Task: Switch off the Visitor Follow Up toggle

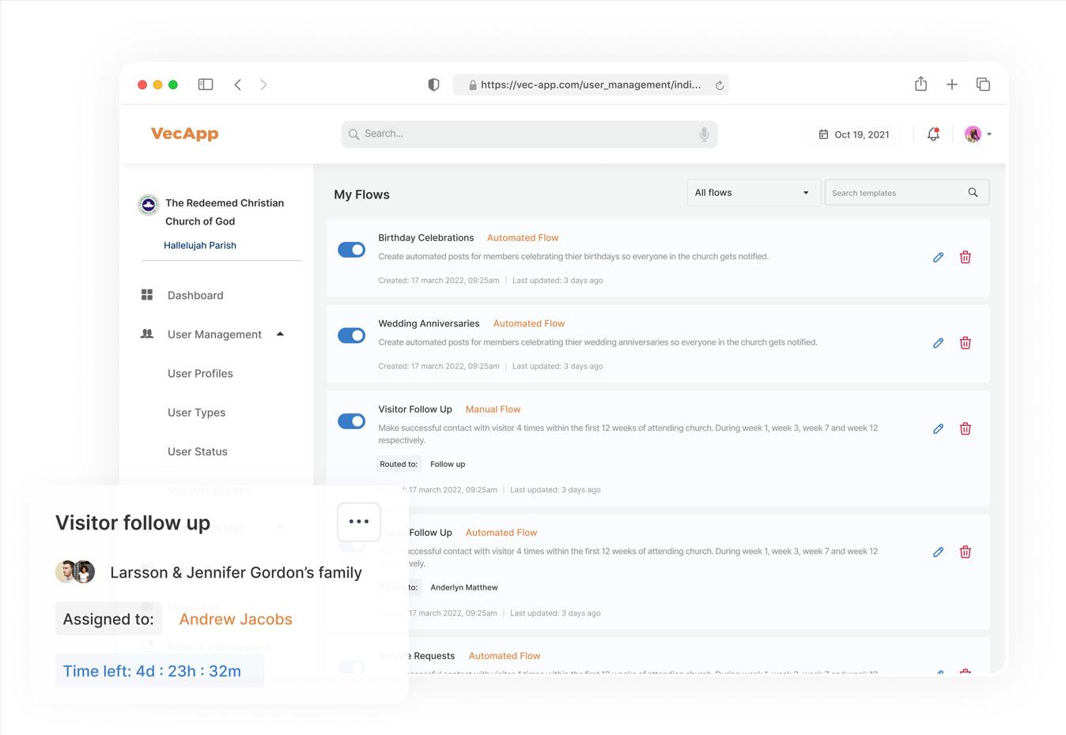Action: pos(351,421)
